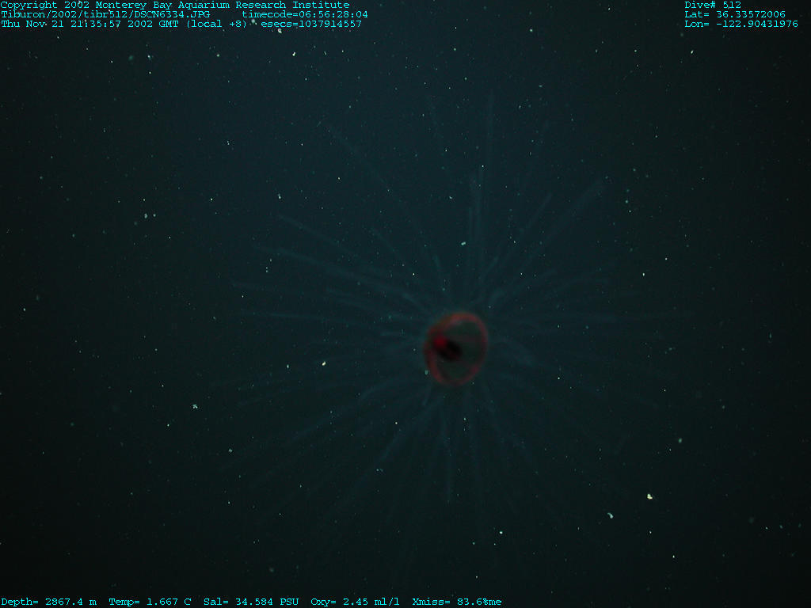This screenshot has height=608, width=811.
Task: Click the Monterey Bay Aquarium copyright text
Action: coord(174,5)
